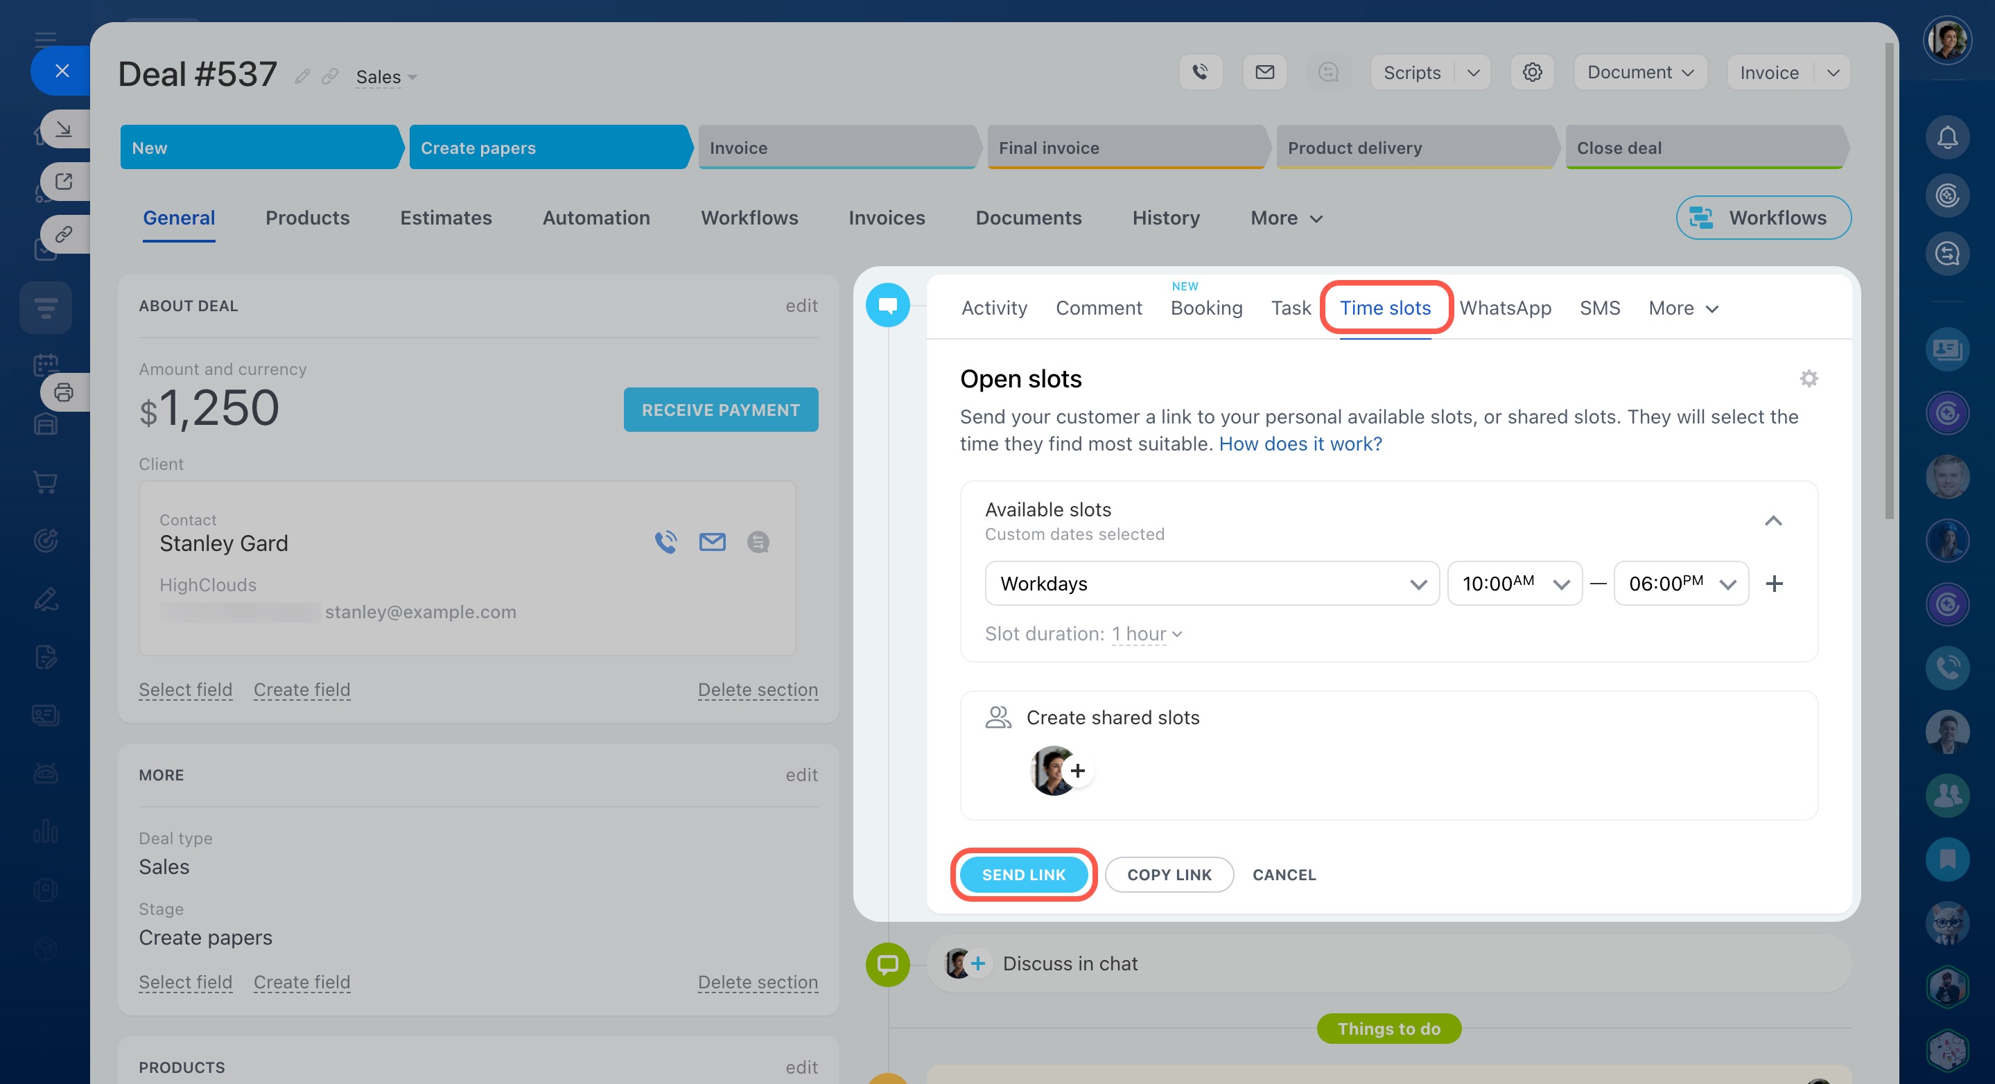The height and width of the screenshot is (1084, 1995).
Task: Click pencil icon to rename the deal
Action: point(303,76)
